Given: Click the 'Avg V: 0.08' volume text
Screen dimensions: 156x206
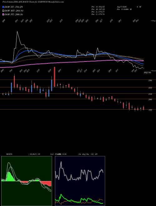Looking at the screenshot, I should (x=122, y=7).
